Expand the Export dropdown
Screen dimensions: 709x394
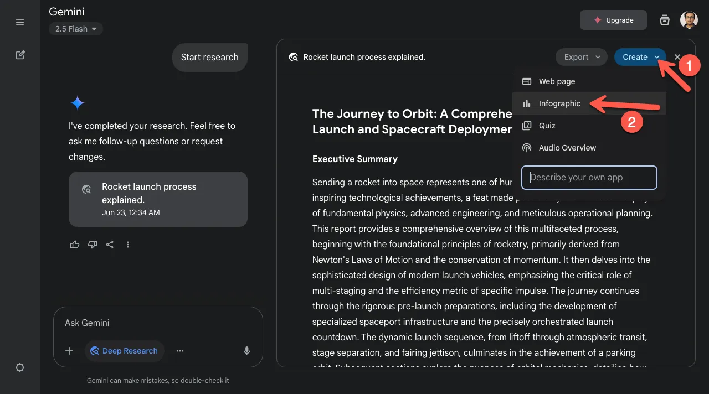click(582, 57)
